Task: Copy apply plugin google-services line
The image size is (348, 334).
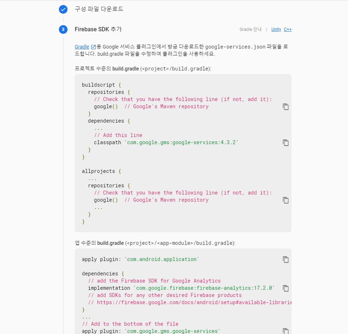Action: pos(286,331)
